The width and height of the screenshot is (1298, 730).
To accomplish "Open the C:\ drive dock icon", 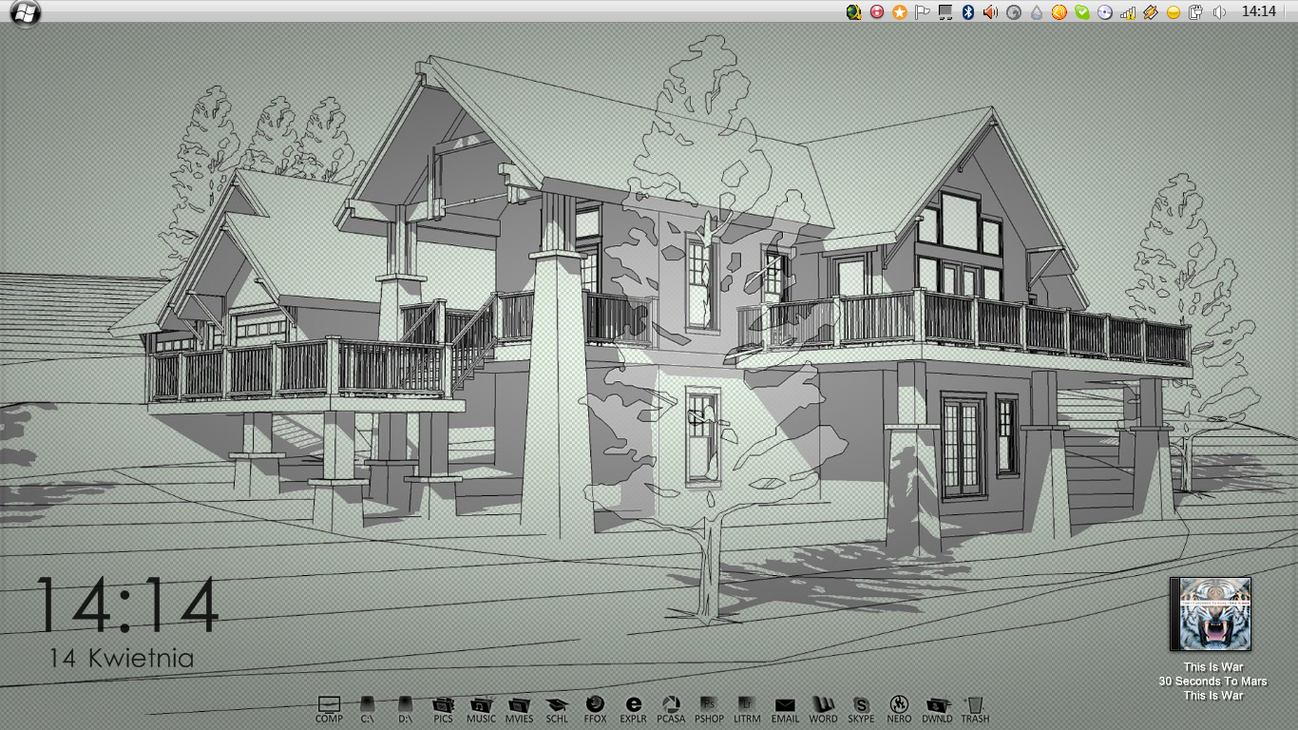I will 367,705.
